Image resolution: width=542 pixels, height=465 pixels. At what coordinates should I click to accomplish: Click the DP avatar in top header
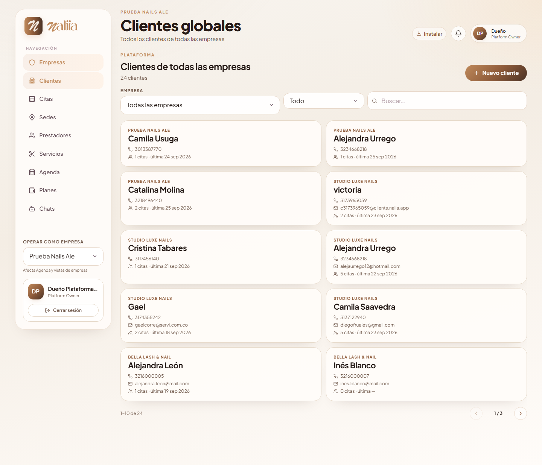click(x=480, y=33)
